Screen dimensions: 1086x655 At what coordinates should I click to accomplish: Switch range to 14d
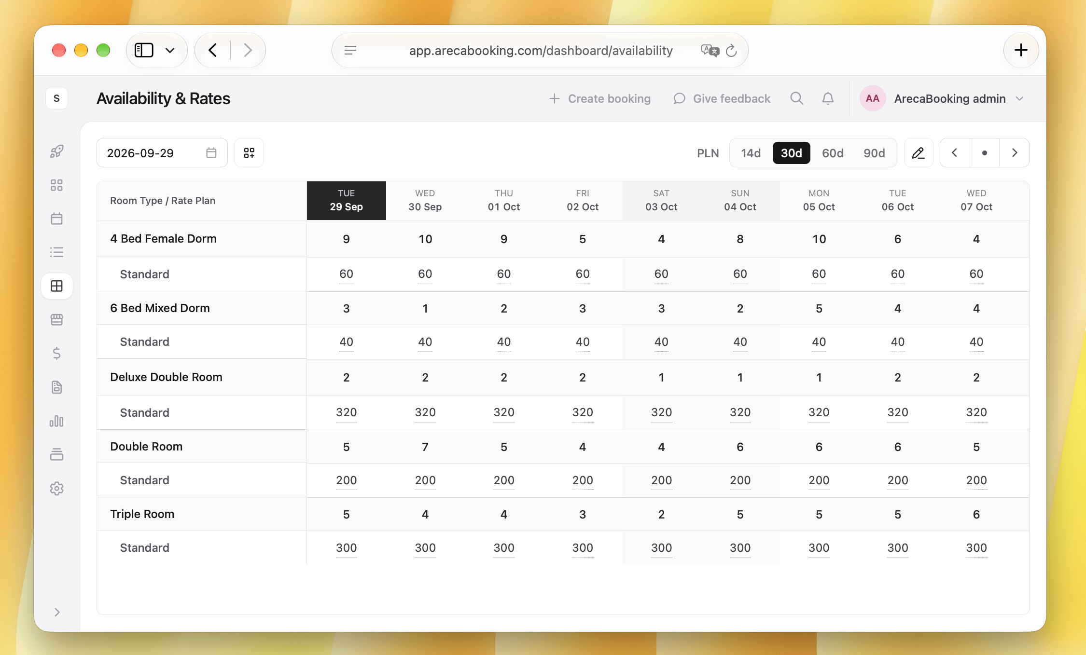751,153
